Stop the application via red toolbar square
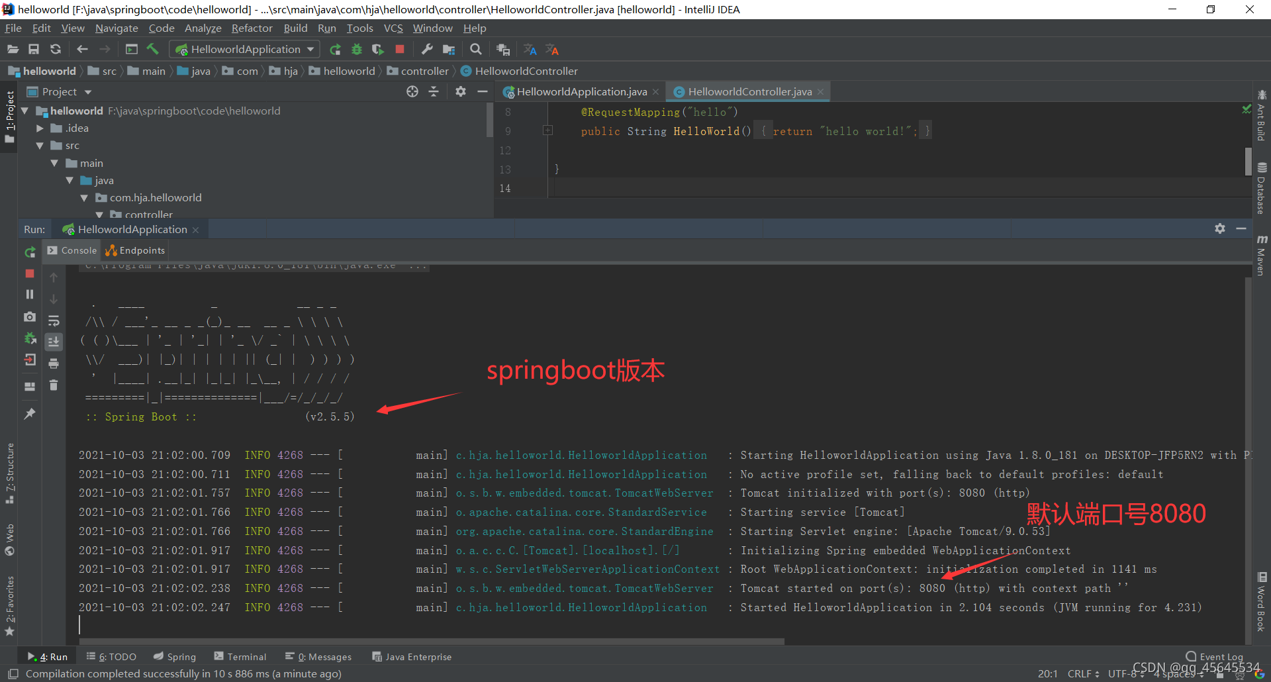 pos(400,50)
